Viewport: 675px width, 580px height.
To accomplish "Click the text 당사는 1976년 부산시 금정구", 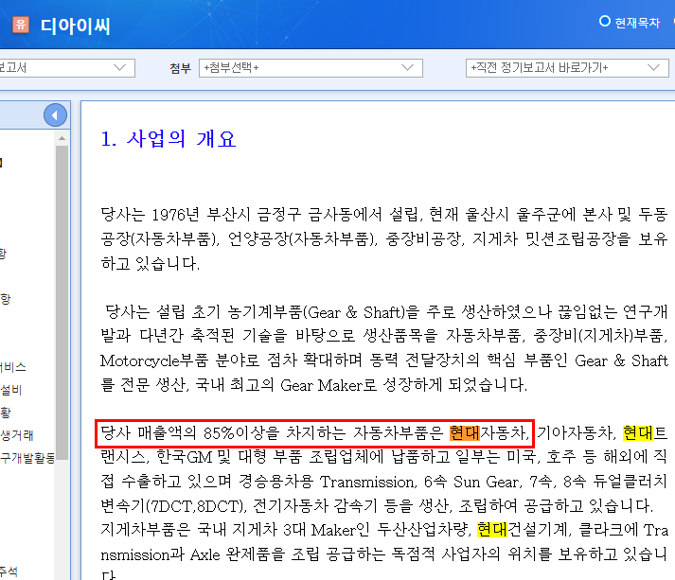I will tap(201, 214).
